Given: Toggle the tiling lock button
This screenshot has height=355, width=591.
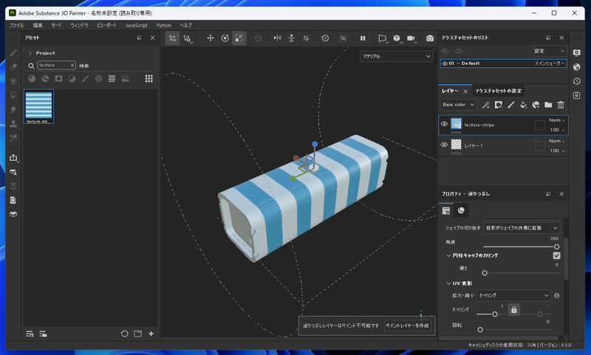Looking at the screenshot, I should [x=513, y=310].
